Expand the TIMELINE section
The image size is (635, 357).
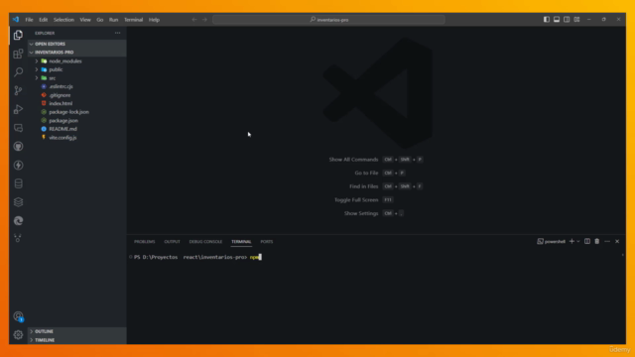(x=77, y=340)
